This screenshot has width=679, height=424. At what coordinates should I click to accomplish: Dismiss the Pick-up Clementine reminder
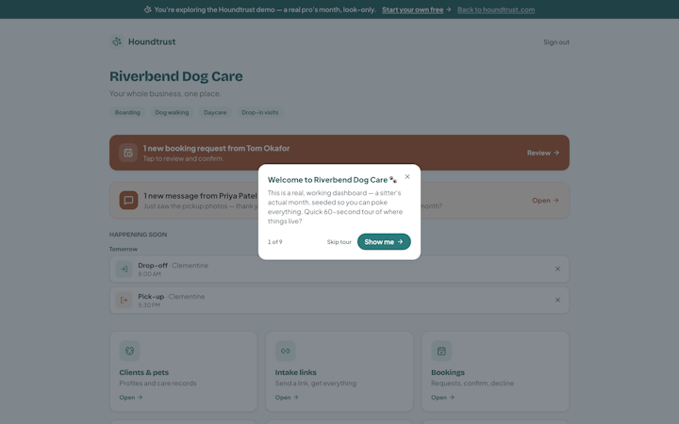click(557, 301)
